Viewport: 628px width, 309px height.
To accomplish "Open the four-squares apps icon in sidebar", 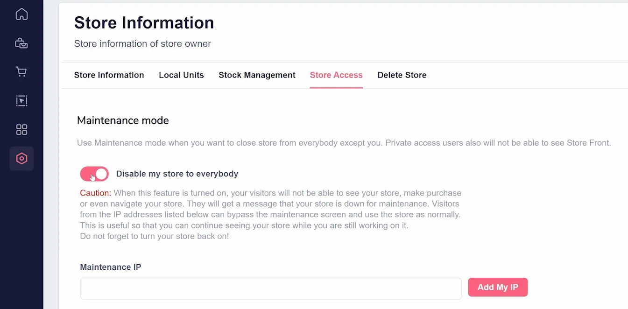I will [x=21, y=129].
